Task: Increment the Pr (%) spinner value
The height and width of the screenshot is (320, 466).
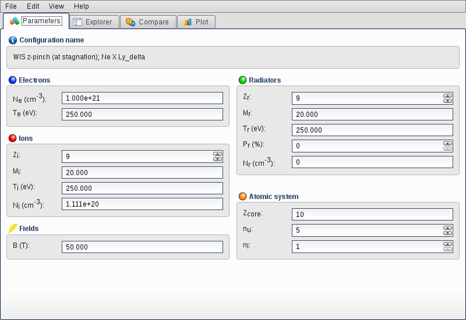Action: pos(447,143)
